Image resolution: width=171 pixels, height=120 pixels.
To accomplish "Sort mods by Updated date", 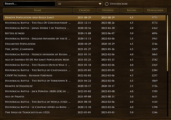I will click(108, 10).
